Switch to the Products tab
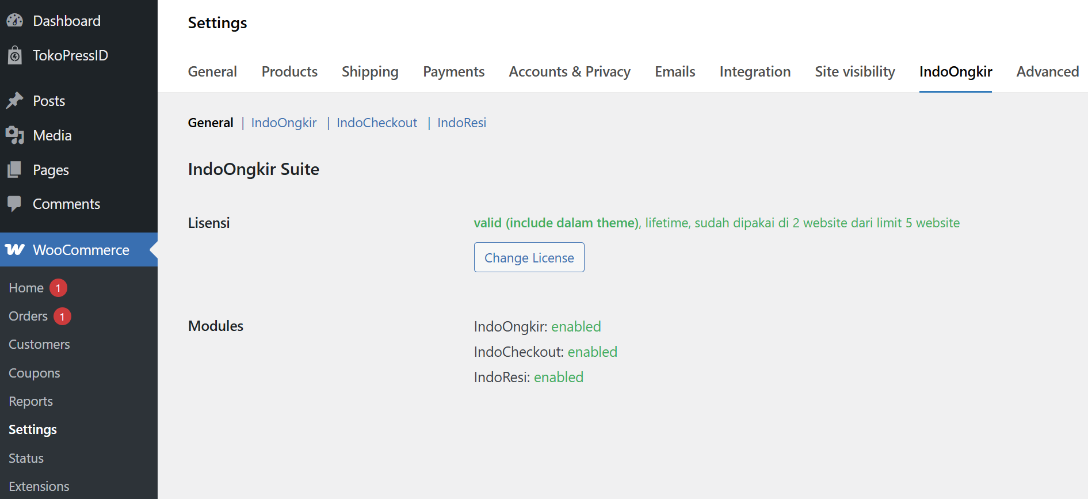 coord(289,71)
